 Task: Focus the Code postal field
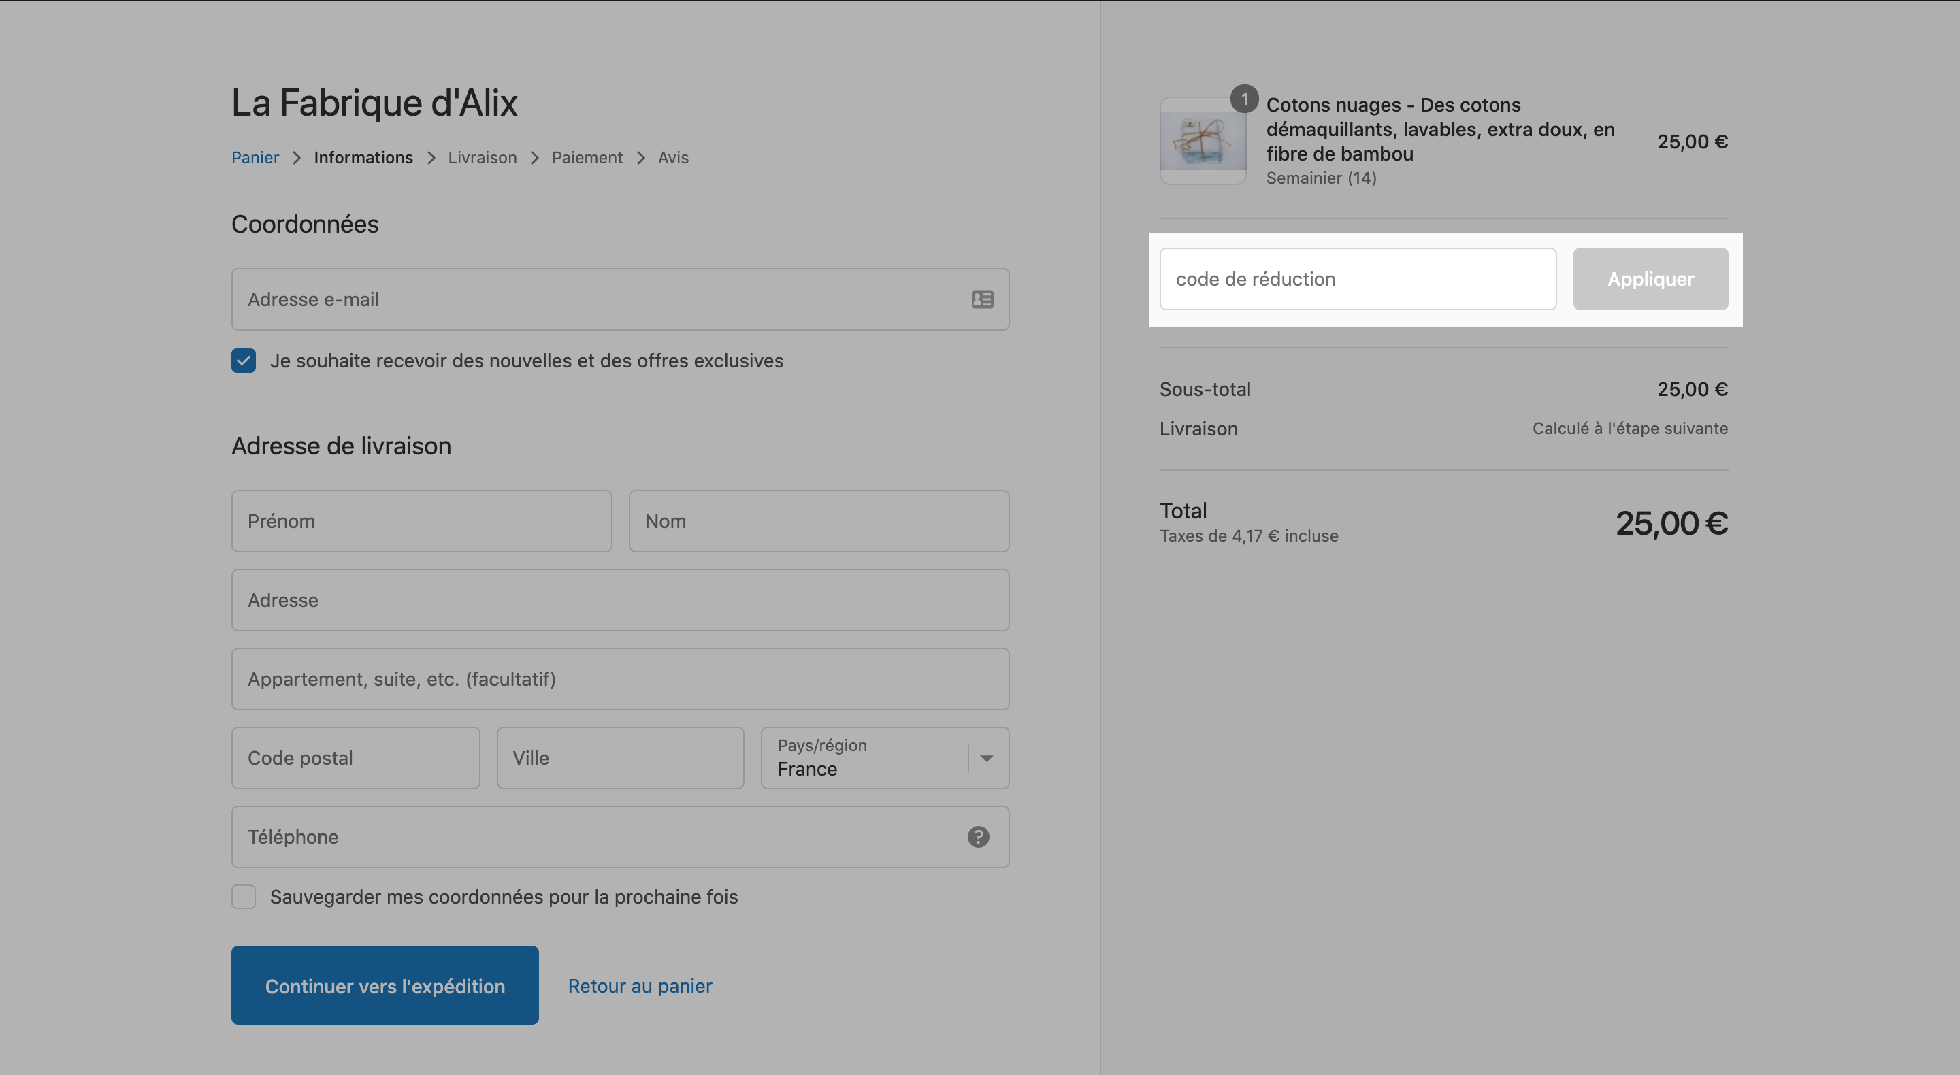tap(355, 758)
